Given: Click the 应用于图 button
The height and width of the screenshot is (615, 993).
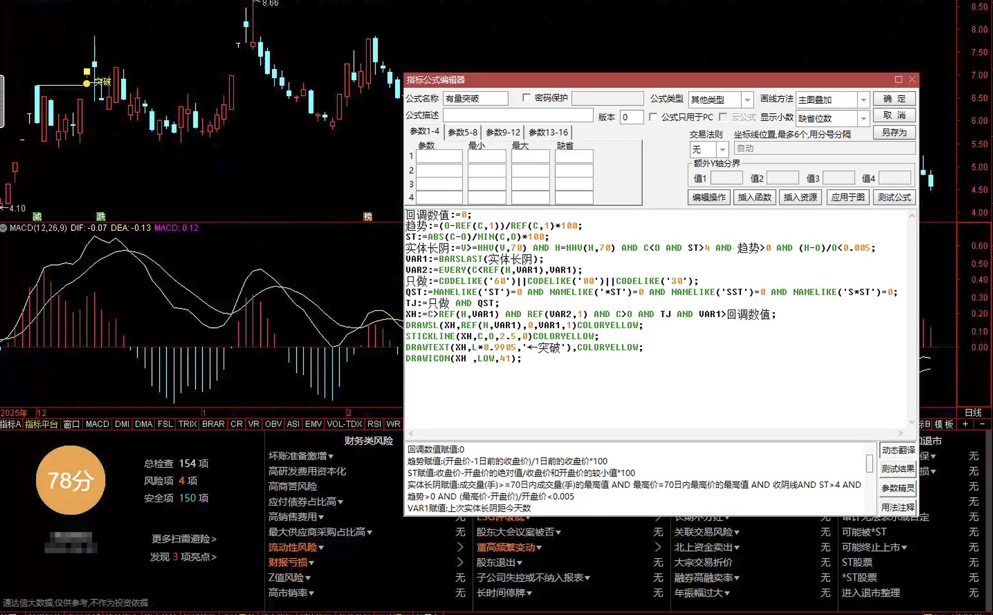Looking at the screenshot, I should pyautogui.click(x=848, y=197).
